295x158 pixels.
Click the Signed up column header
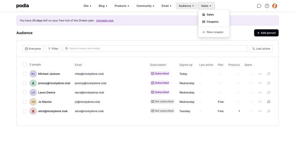[186, 65]
